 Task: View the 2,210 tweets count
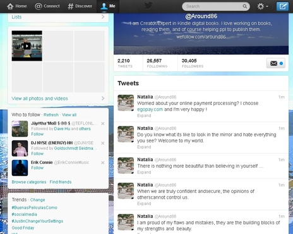[x=125, y=63]
